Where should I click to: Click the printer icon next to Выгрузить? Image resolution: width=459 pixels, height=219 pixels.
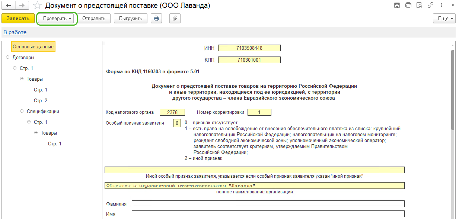[x=156, y=18]
